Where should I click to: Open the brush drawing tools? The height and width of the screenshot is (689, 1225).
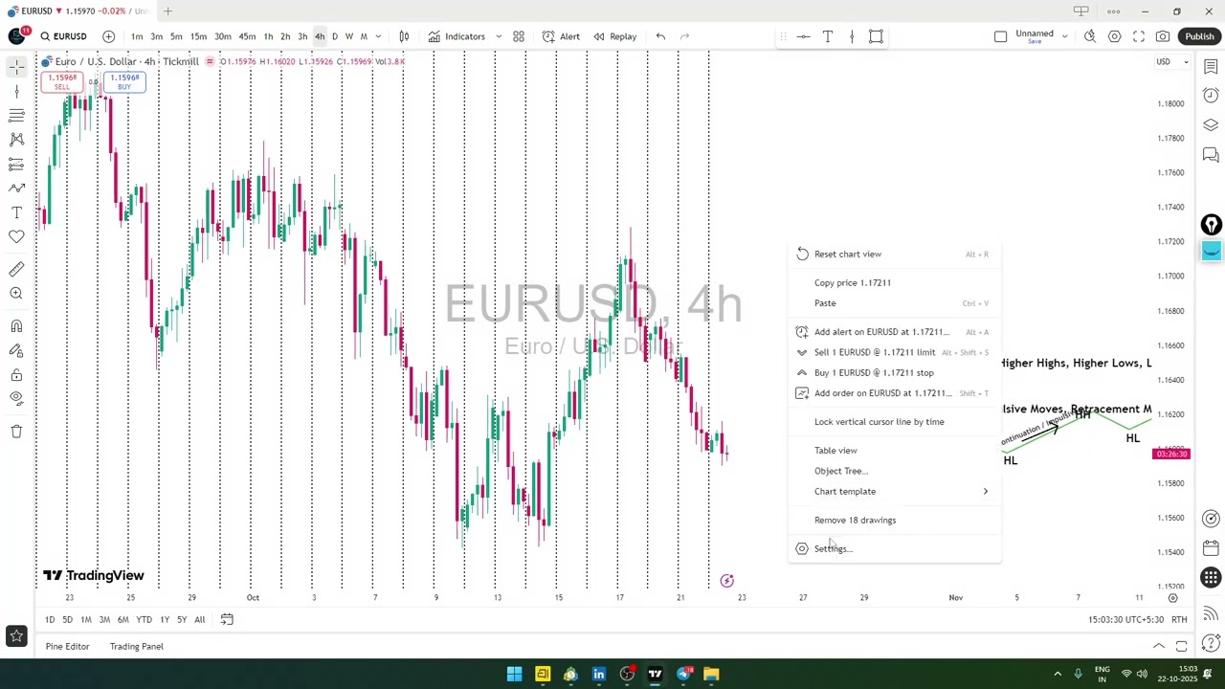16,189
